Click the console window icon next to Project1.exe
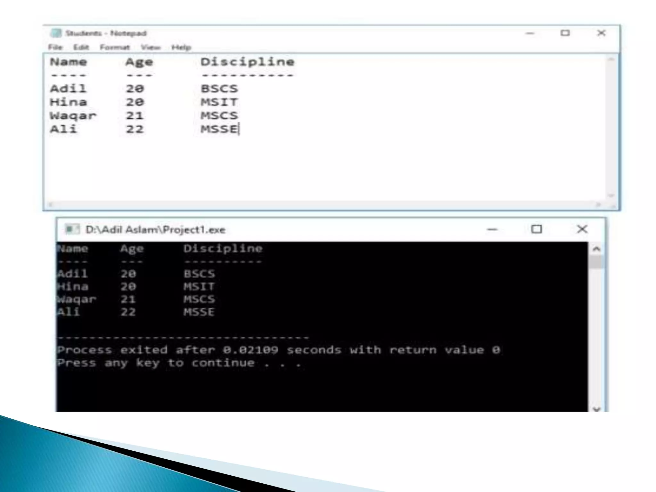 pos(72,229)
